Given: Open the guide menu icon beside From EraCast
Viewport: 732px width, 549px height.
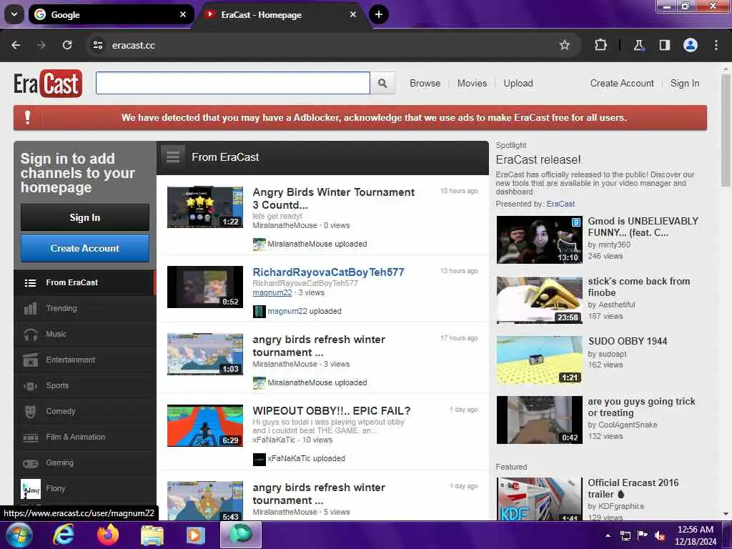Looking at the screenshot, I should [173, 157].
